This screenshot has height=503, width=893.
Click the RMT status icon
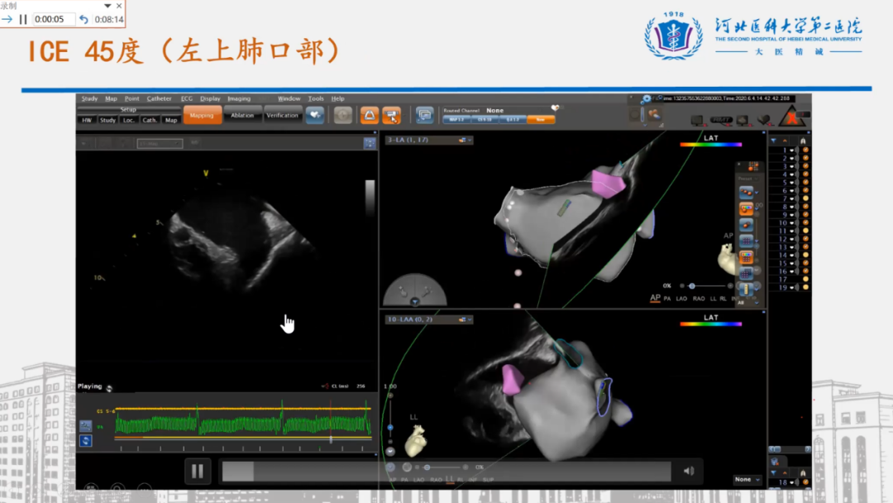tap(722, 121)
